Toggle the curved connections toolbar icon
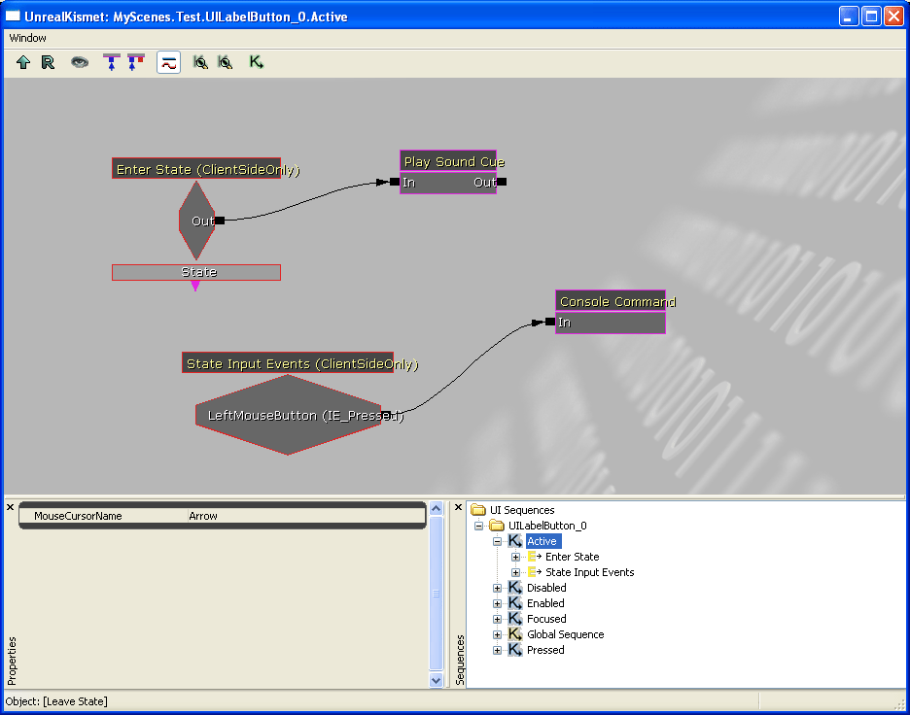Image resolution: width=910 pixels, height=715 pixels. tap(167, 62)
